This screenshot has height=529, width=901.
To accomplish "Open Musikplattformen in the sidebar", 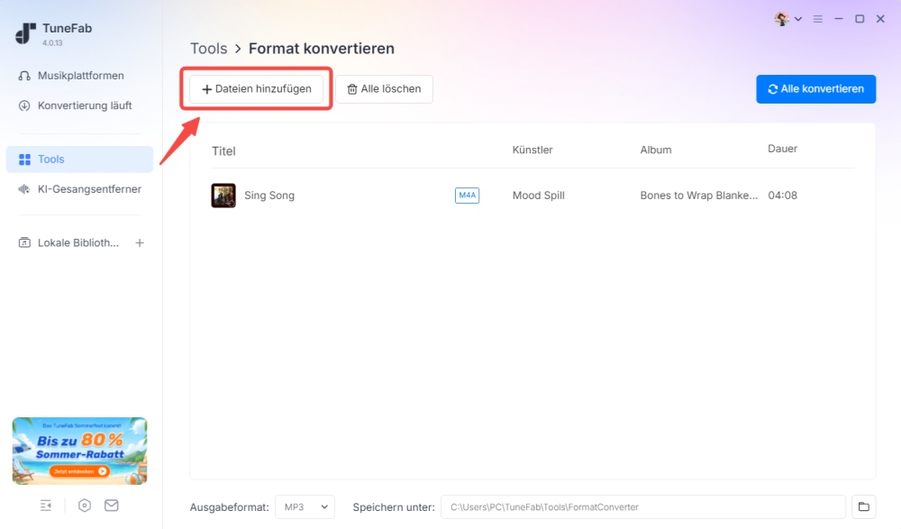I will tap(79, 76).
